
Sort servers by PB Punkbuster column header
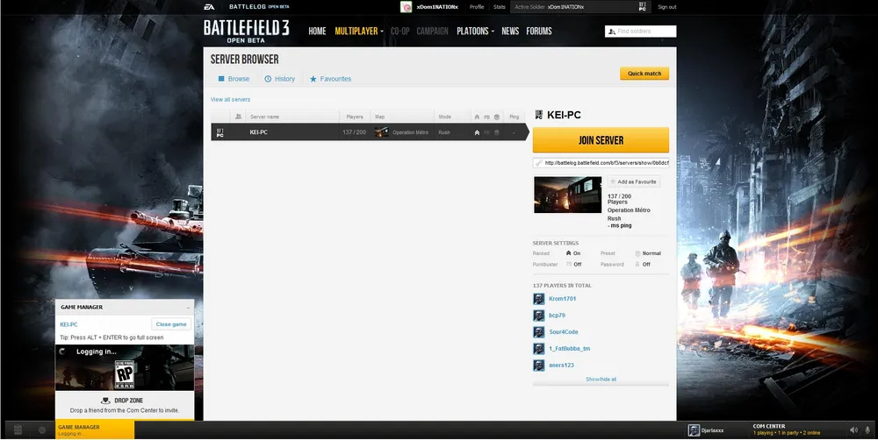[x=486, y=117]
